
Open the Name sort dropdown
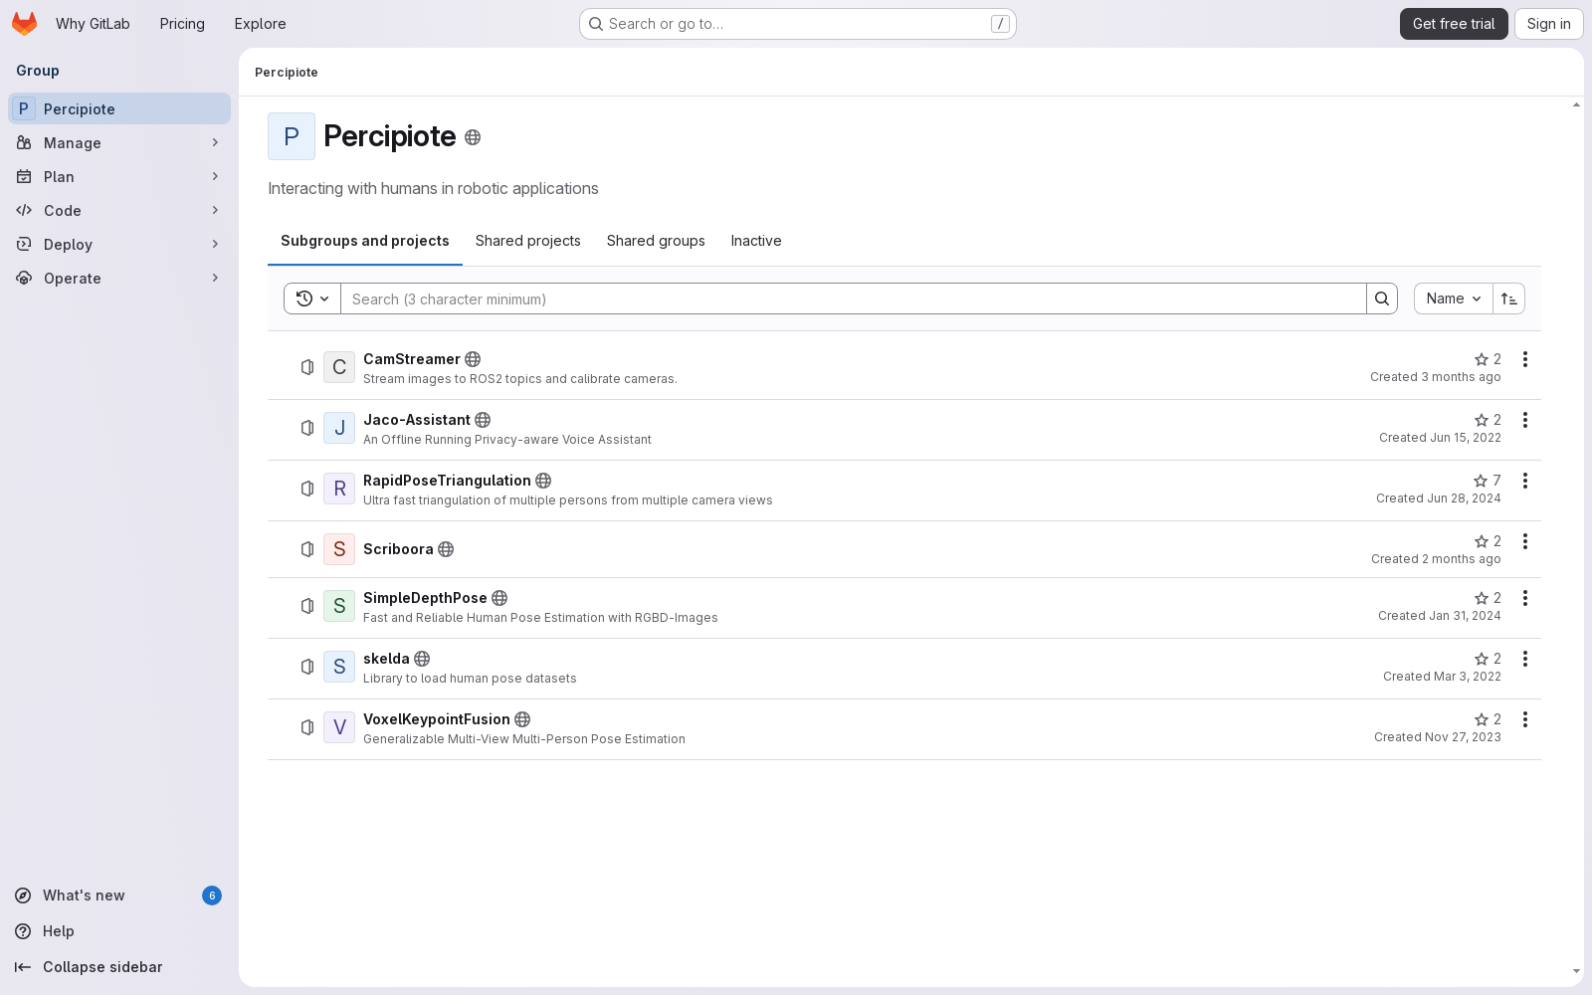tap(1454, 298)
